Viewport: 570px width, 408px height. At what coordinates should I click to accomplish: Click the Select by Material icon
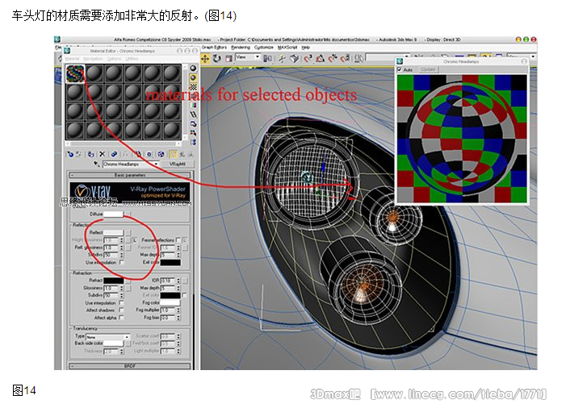(x=194, y=133)
